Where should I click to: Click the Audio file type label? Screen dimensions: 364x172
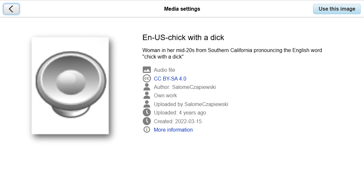[164, 70]
